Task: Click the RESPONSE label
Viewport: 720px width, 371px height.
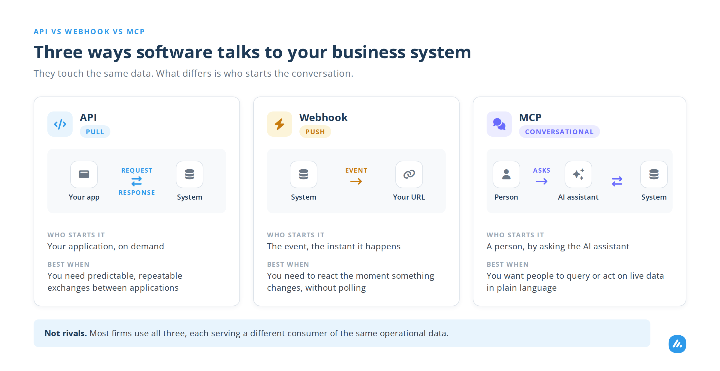Action: [x=137, y=192]
